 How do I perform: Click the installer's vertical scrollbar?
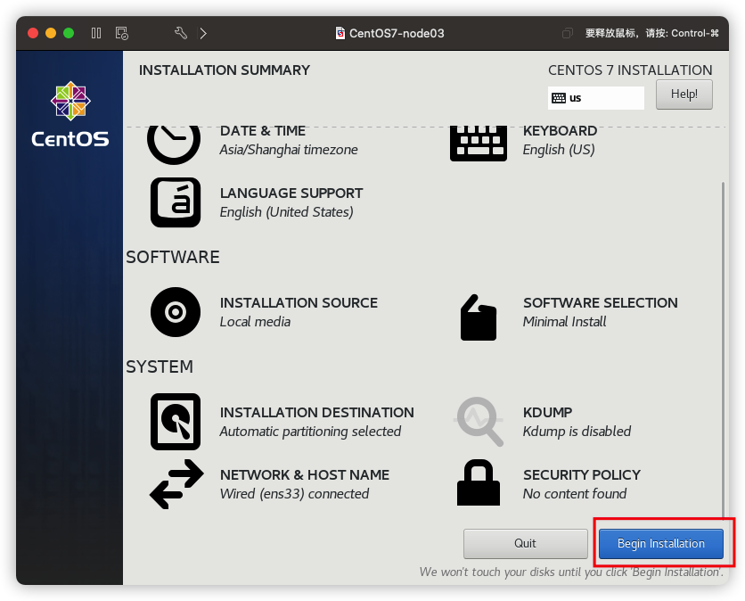(723, 350)
